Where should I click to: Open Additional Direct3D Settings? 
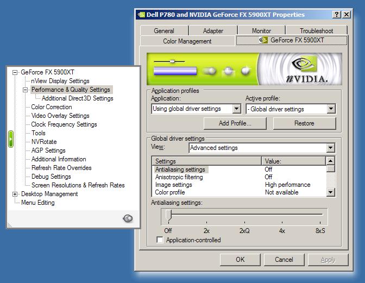coord(78,98)
